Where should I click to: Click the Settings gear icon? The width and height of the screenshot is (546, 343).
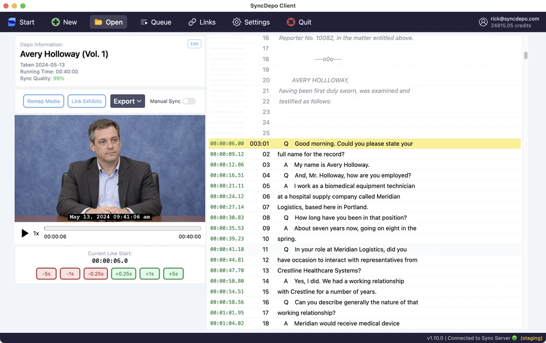click(x=237, y=22)
